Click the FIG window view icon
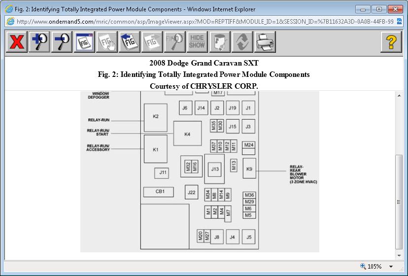The image size is (408, 276). (84, 42)
